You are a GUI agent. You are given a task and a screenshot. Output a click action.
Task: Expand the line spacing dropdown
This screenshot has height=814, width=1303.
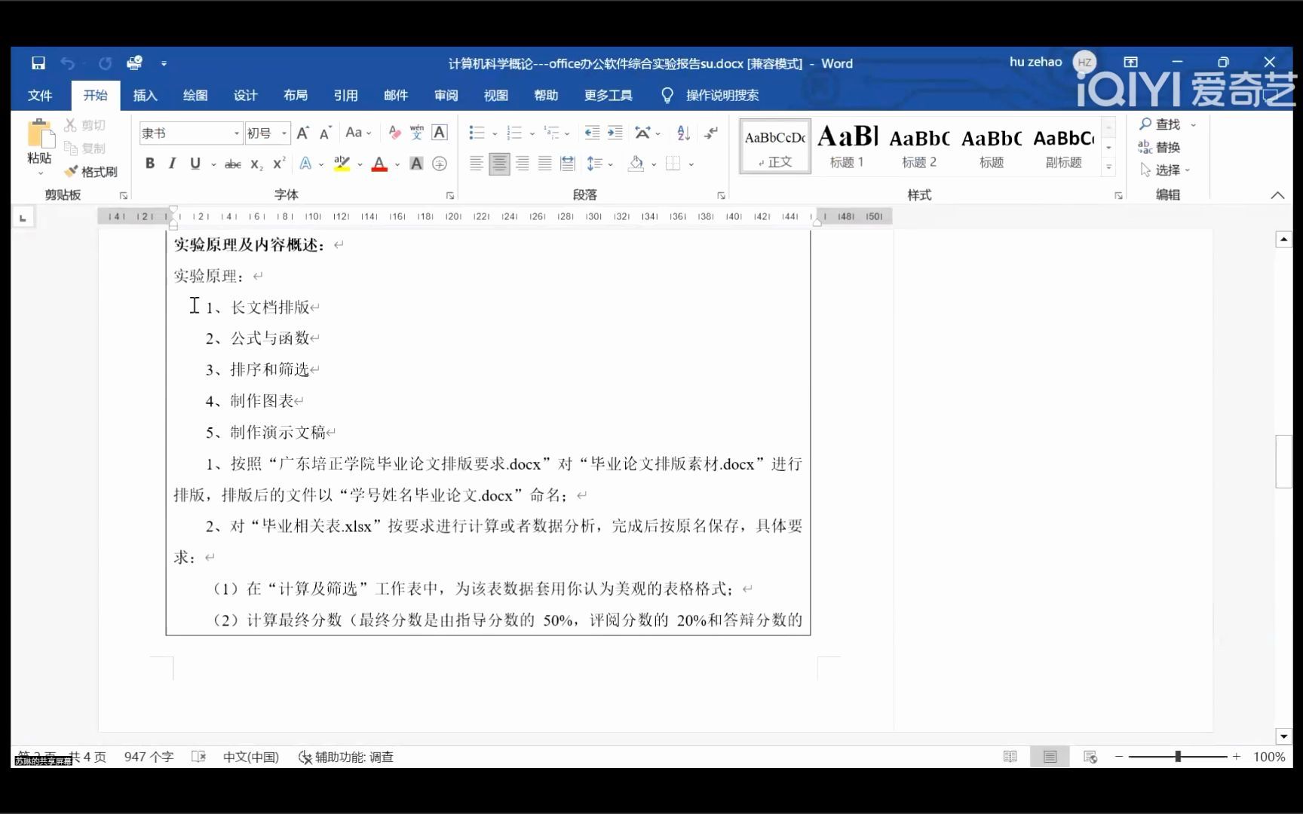610,164
